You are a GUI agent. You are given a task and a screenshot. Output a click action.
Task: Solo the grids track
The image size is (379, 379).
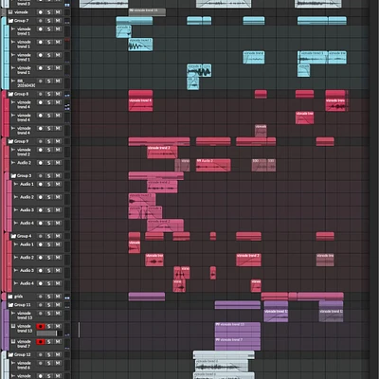pos(49,297)
